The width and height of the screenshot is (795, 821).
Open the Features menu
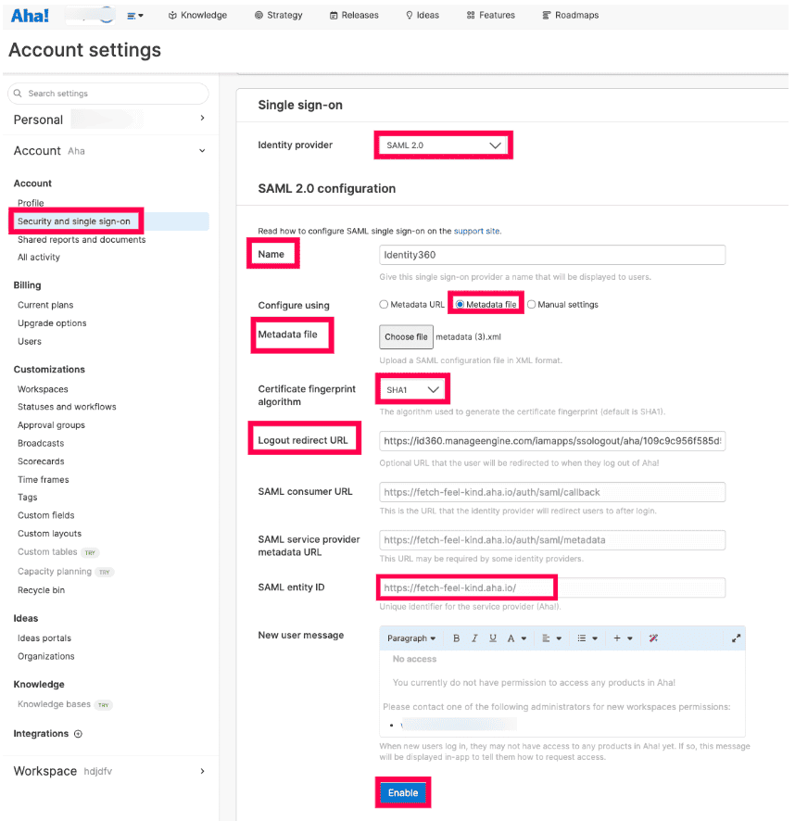pos(491,15)
